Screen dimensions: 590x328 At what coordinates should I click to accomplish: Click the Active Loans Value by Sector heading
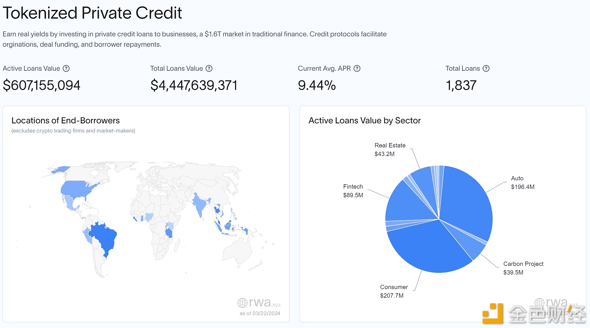point(364,120)
